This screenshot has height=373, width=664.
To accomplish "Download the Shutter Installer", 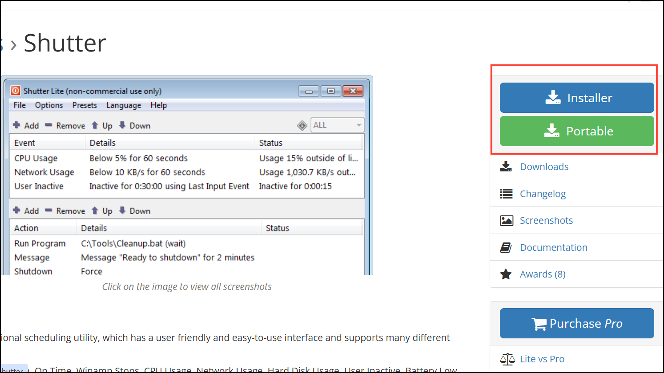I will tap(577, 98).
